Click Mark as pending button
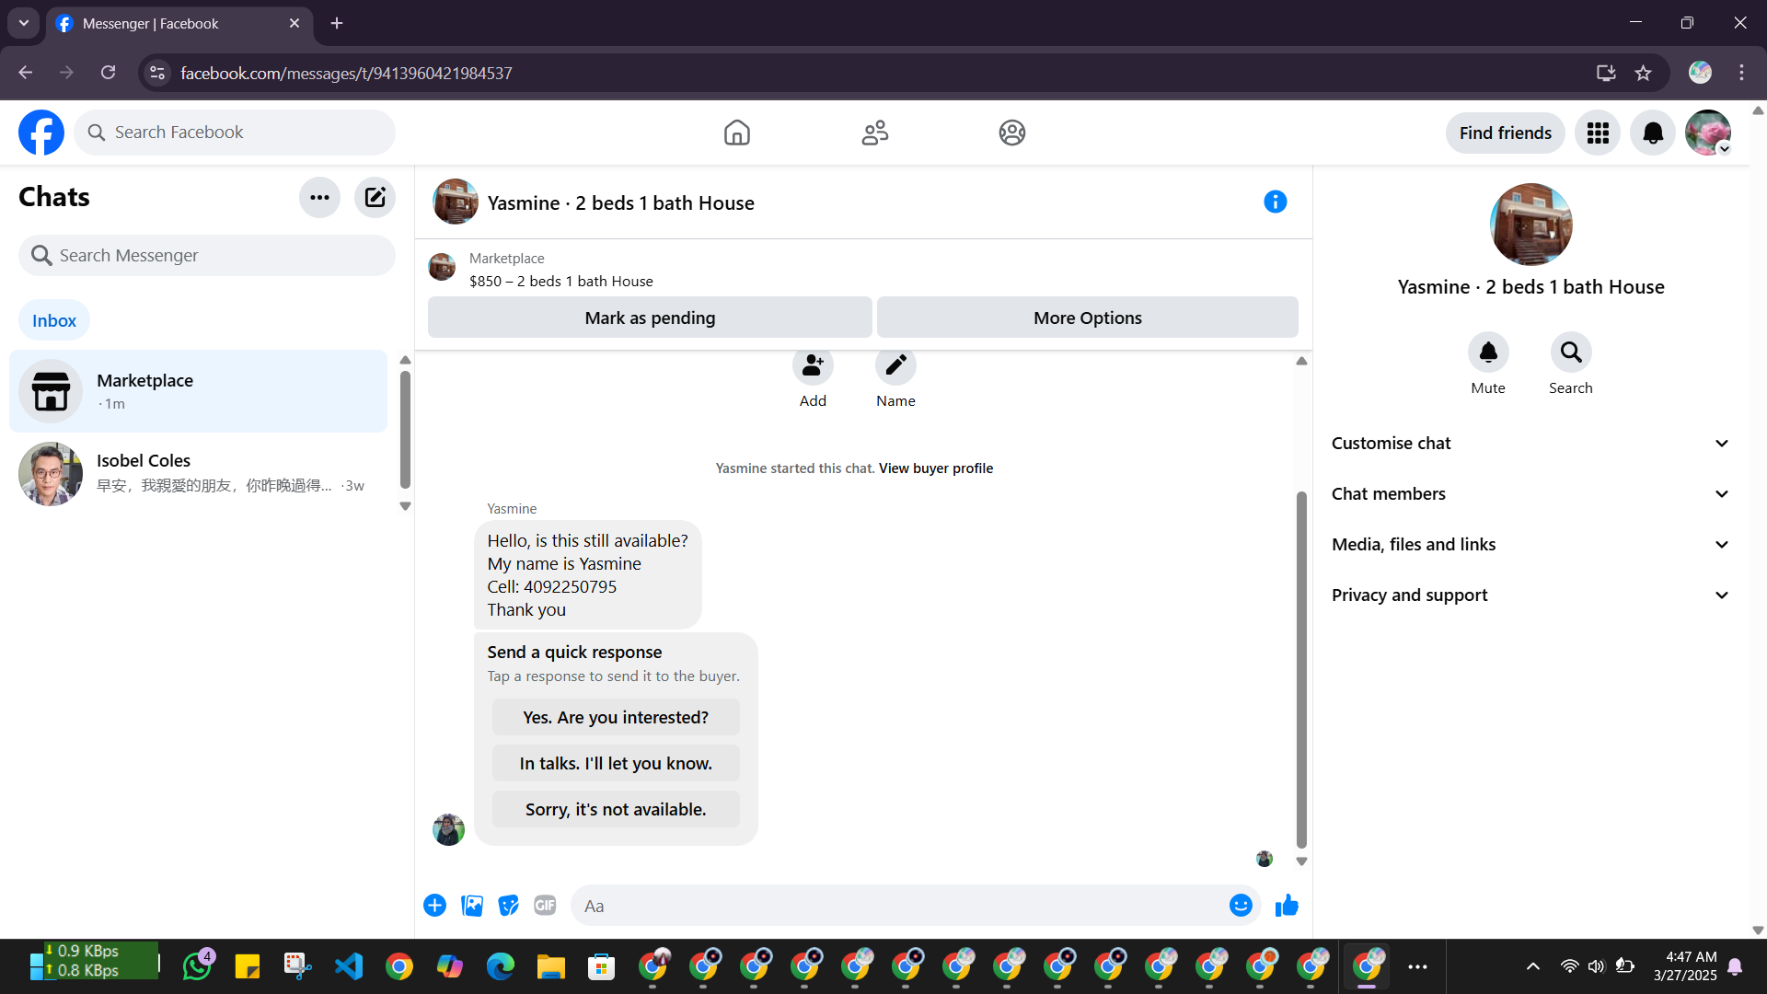1767x994 pixels. [x=650, y=318]
